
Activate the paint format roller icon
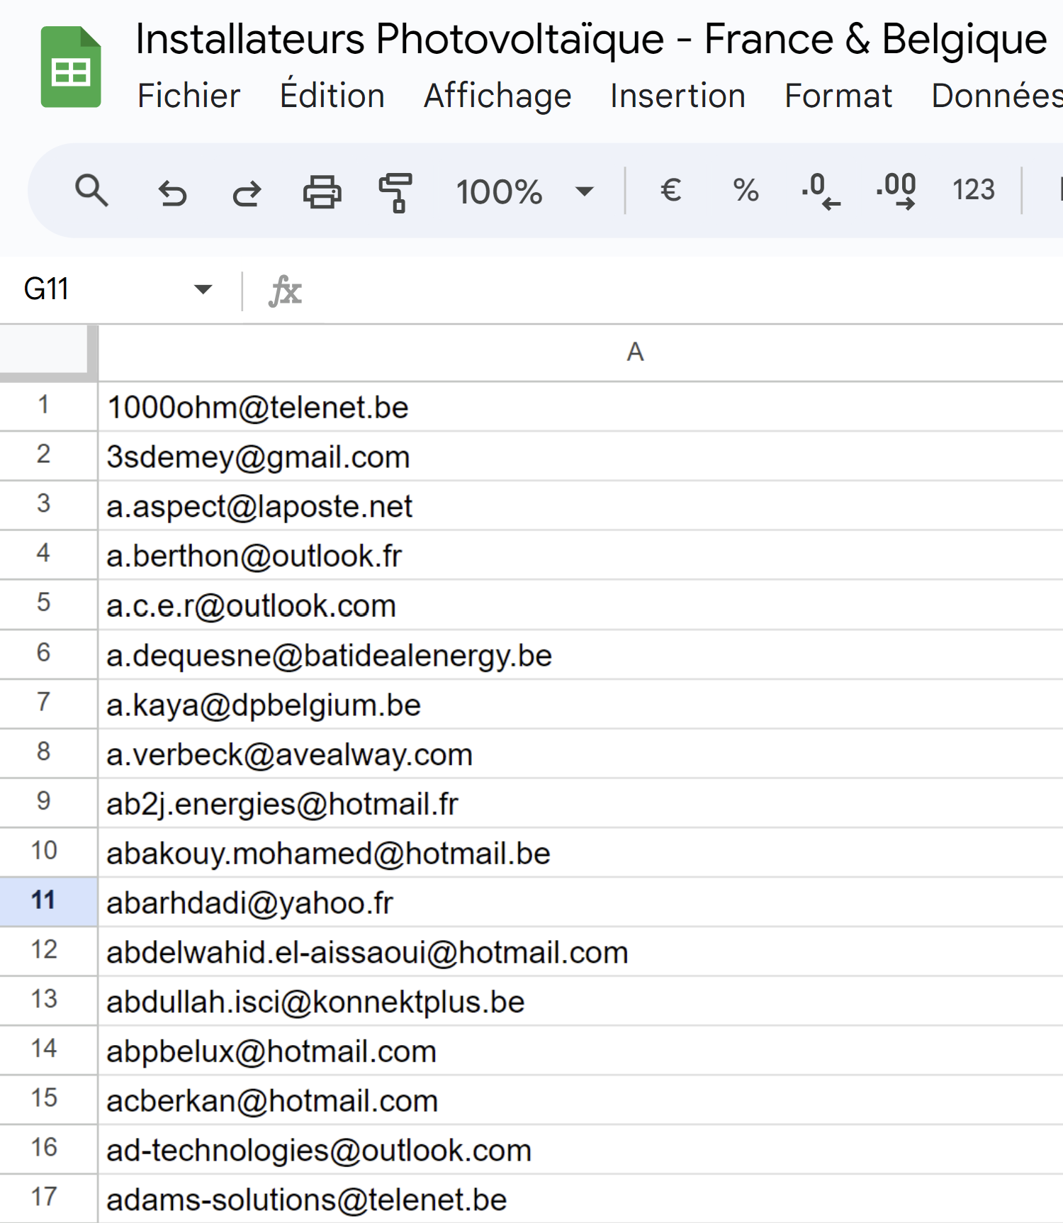395,192
